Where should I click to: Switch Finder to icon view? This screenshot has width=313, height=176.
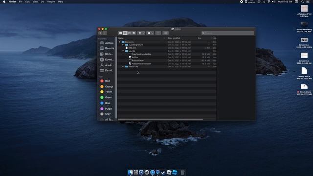coord(121,33)
